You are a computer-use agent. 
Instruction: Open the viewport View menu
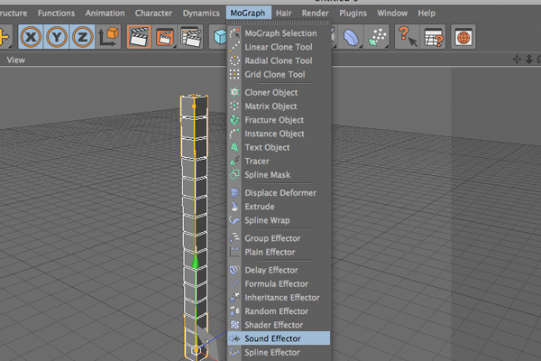16,60
